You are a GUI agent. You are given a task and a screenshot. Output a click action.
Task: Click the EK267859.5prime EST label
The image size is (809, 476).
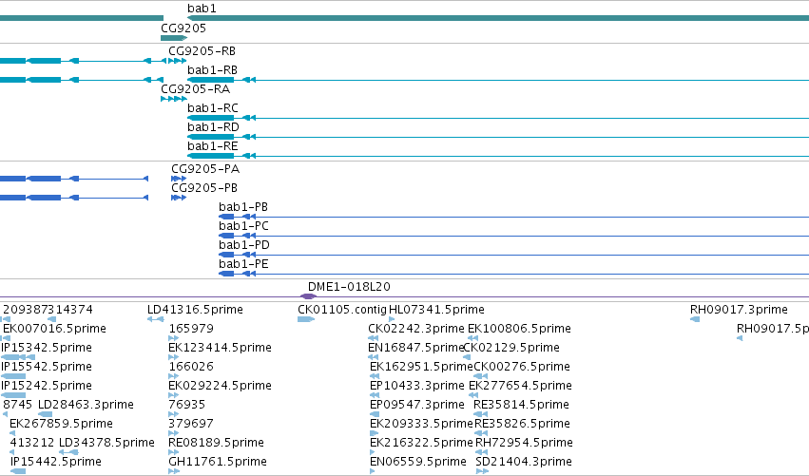61,425
